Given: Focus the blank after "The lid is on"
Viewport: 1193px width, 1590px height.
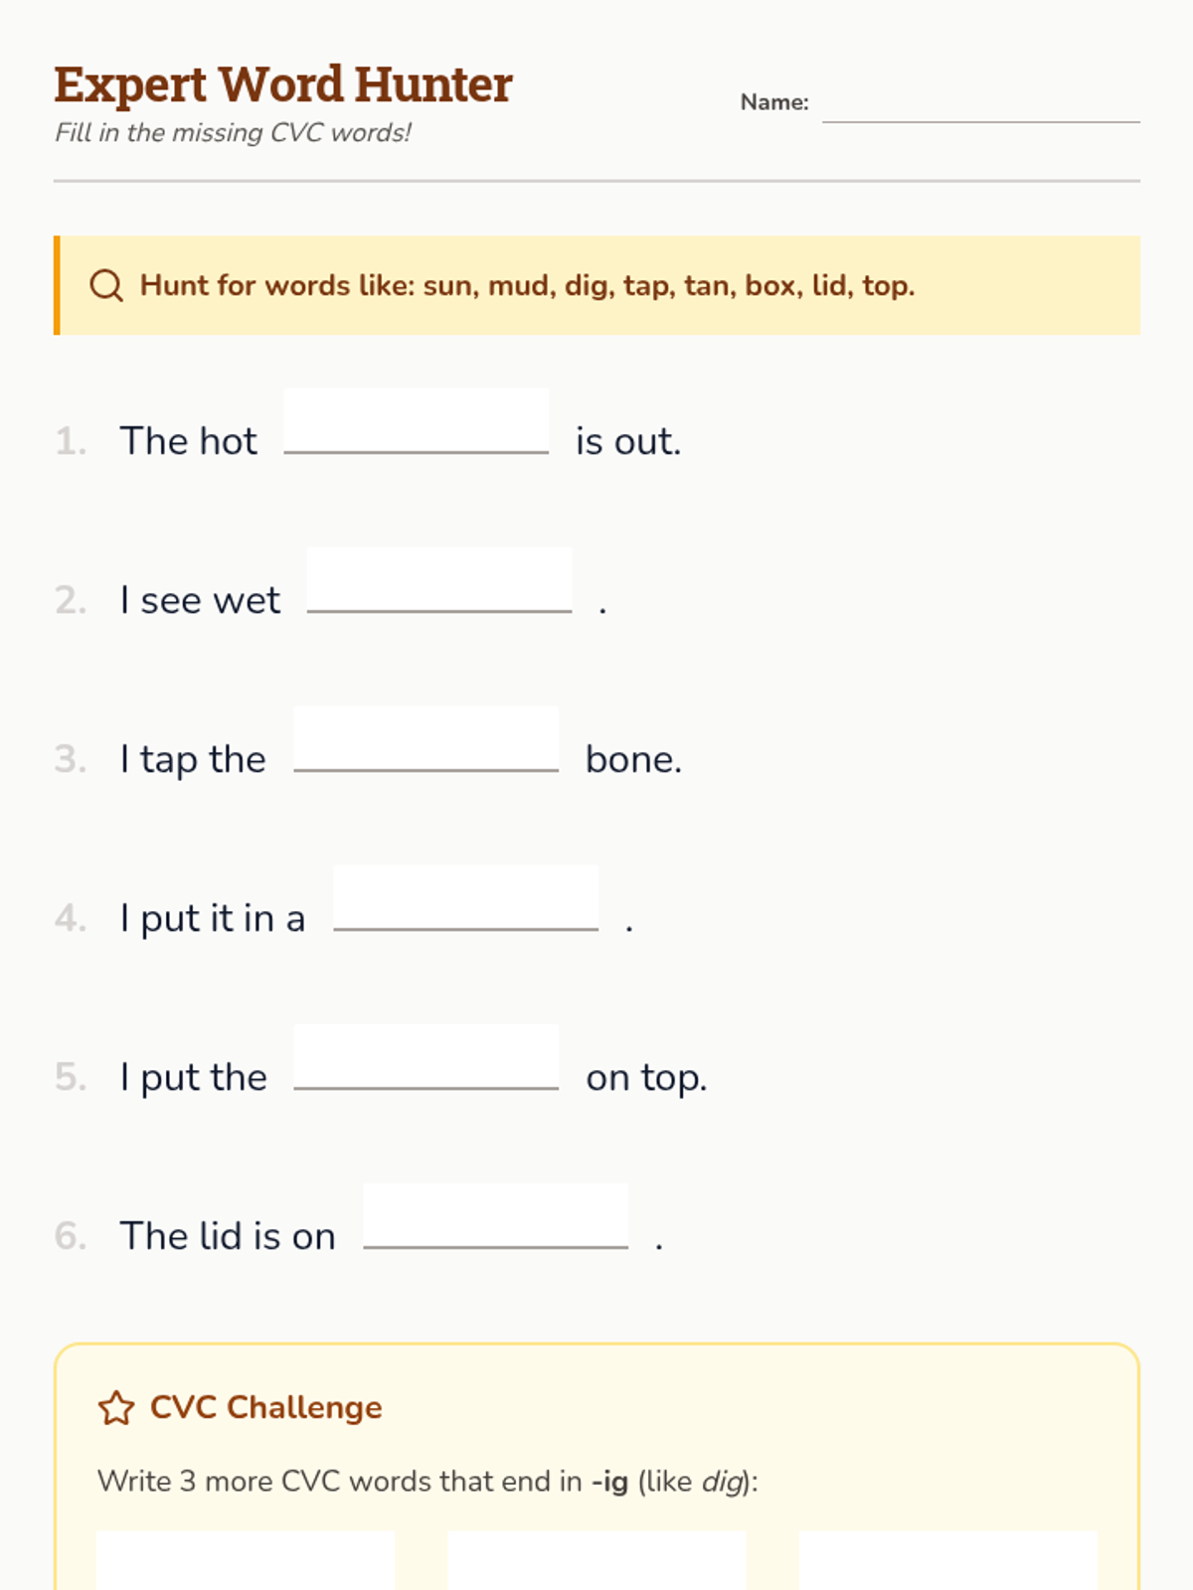Looking at the screenshot, I should (x=495, y=1217).
